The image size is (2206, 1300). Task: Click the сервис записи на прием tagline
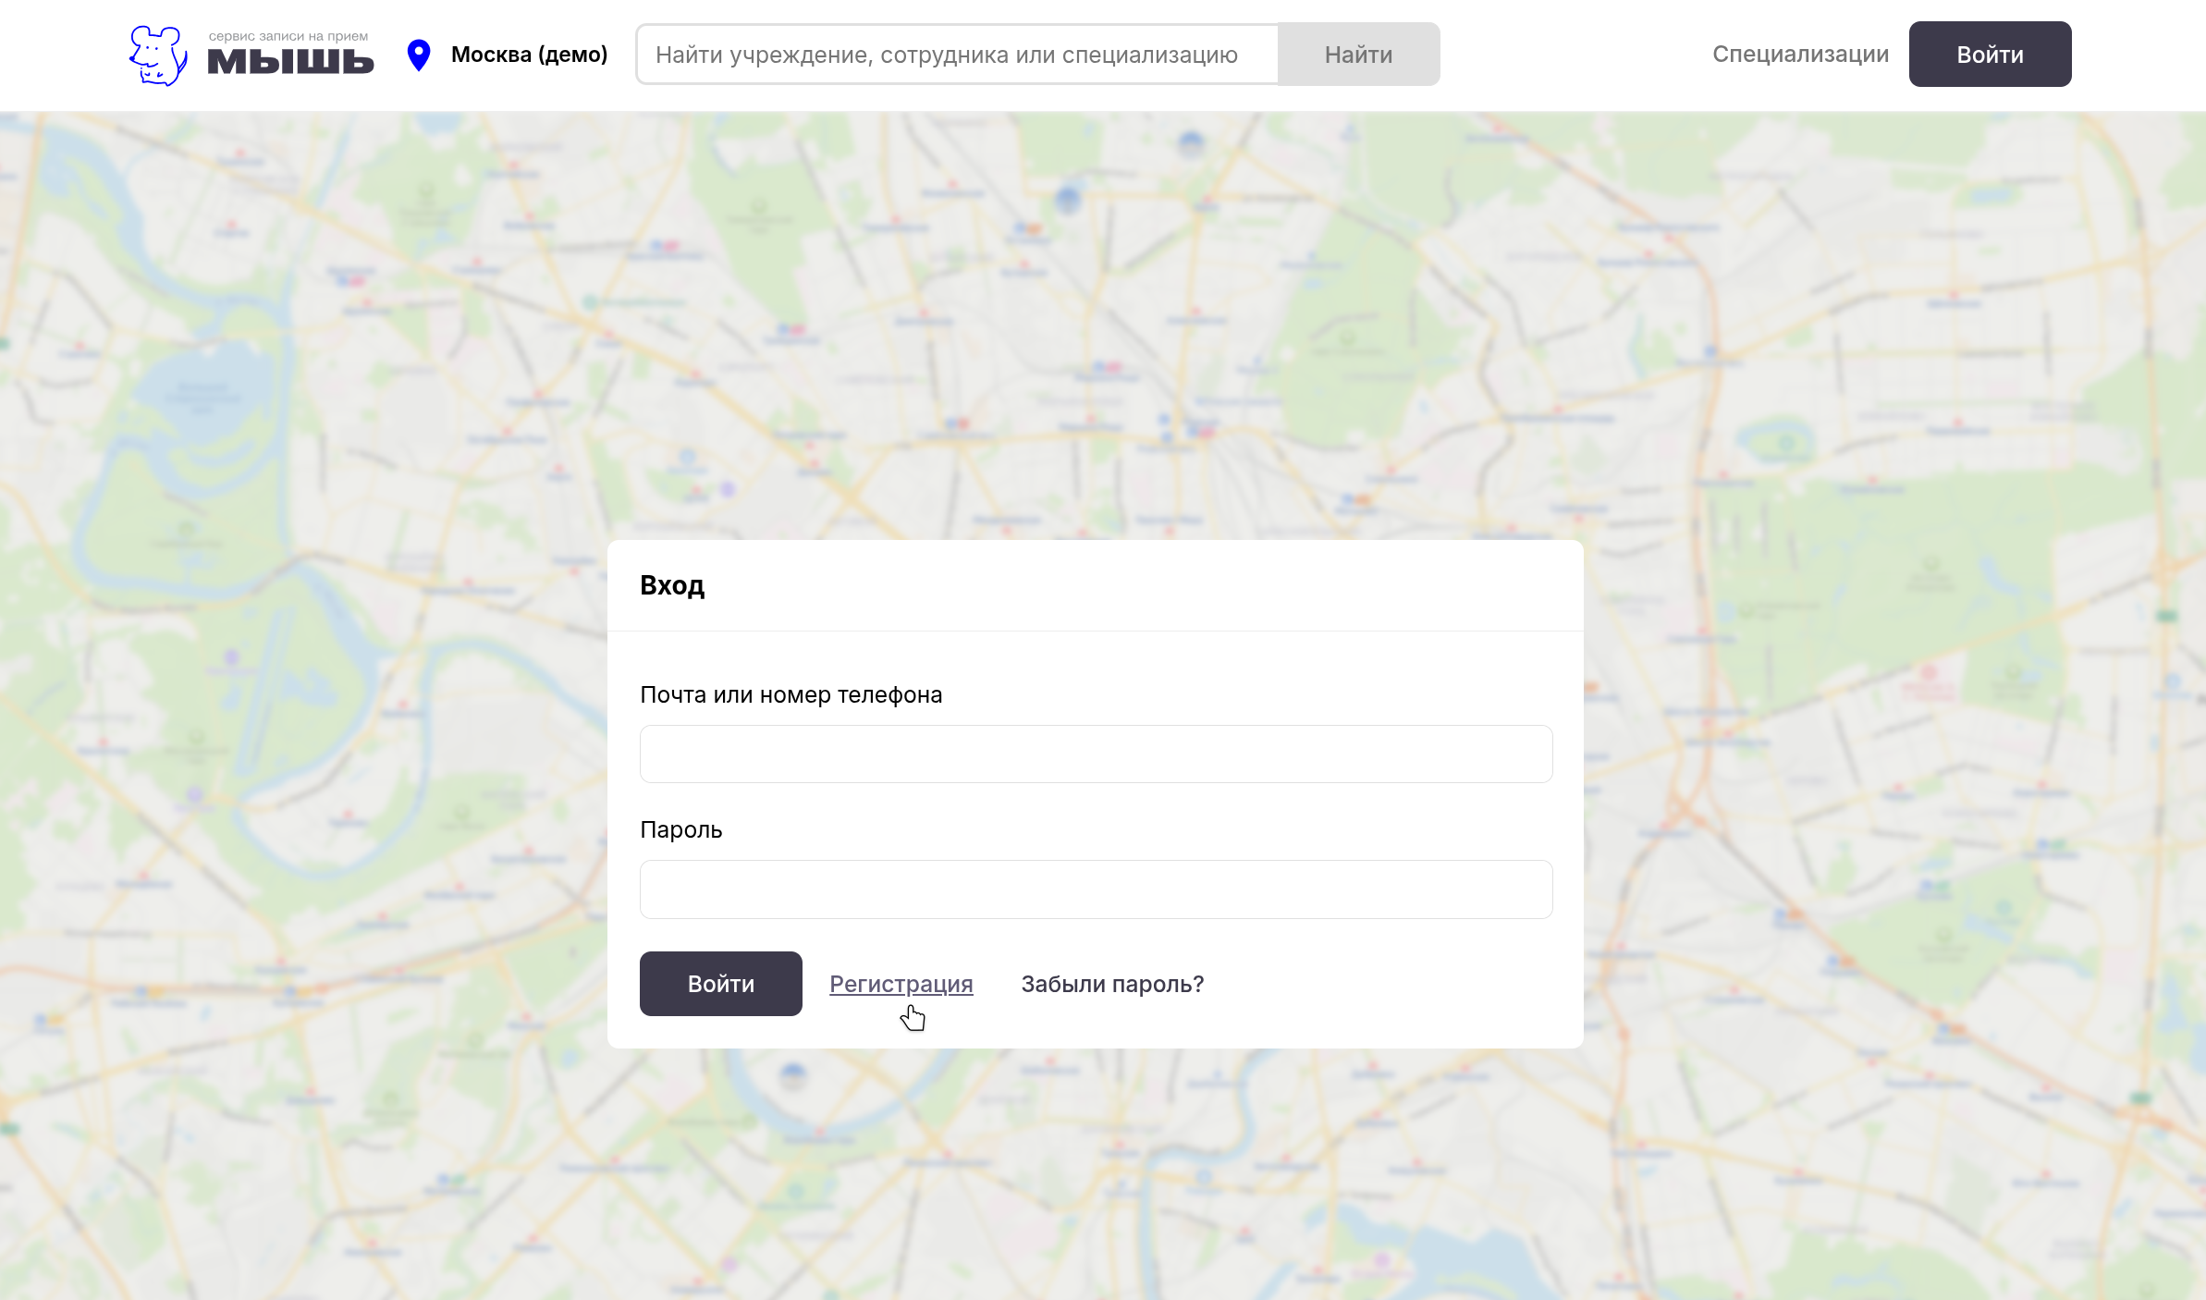pyautogui.click(x=288, y=36)
